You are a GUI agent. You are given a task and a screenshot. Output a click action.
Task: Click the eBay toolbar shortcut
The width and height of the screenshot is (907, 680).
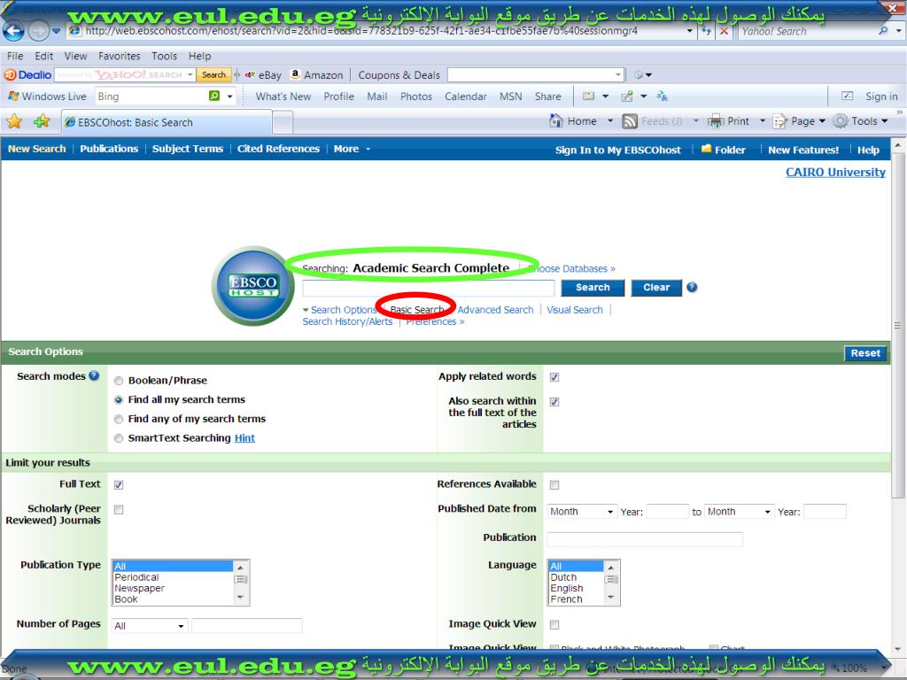264,74
